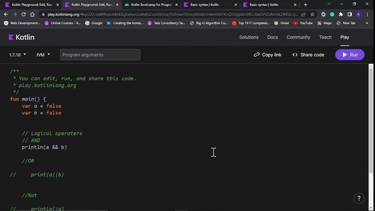Click the Grammarly extension icon
Image resolution: width=375 pixels, height=211 pixels.
[332, 14]
